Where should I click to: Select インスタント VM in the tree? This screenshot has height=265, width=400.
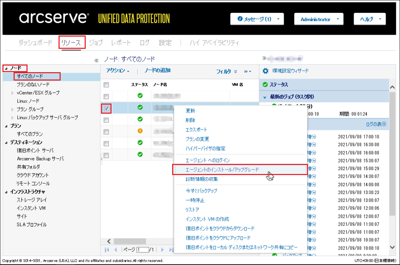tap(31, 208)
